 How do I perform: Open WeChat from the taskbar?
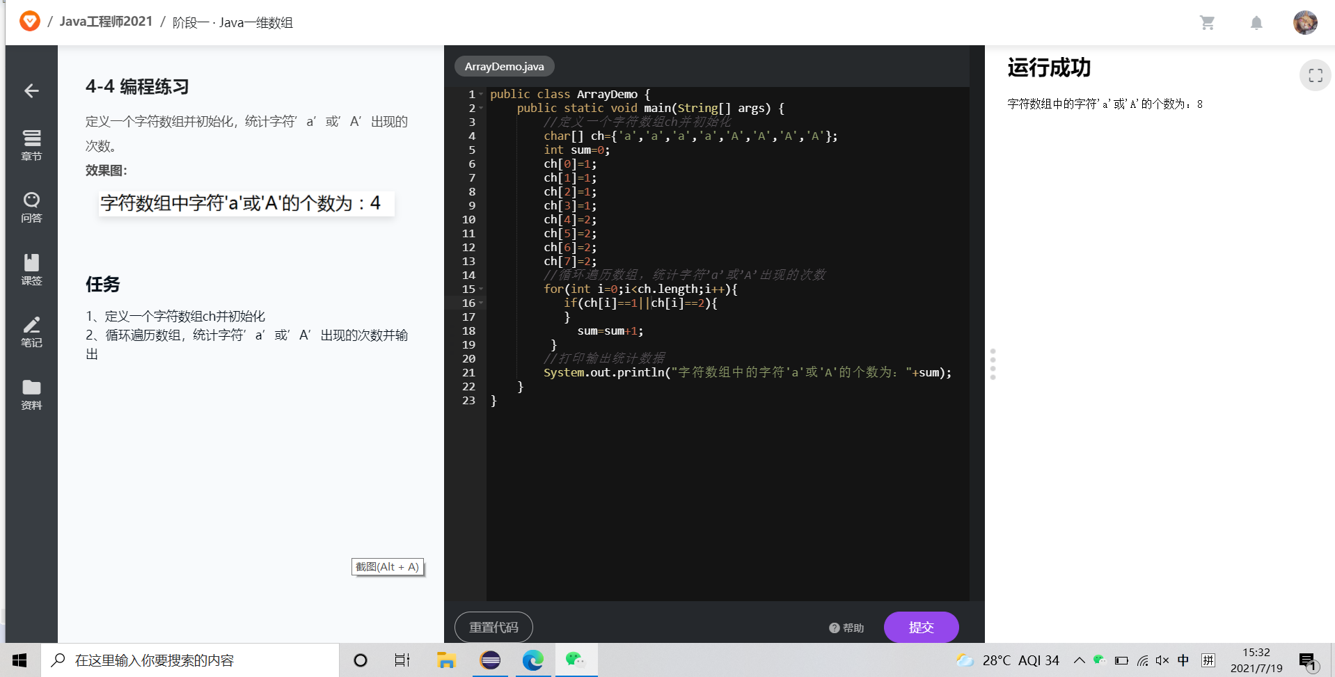576,660
